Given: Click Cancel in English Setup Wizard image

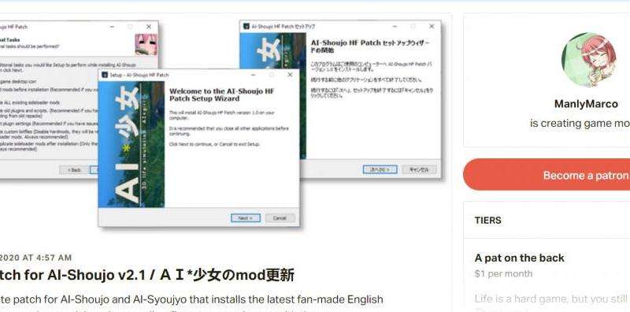Looking at the screenshot, I should [280, 218].
